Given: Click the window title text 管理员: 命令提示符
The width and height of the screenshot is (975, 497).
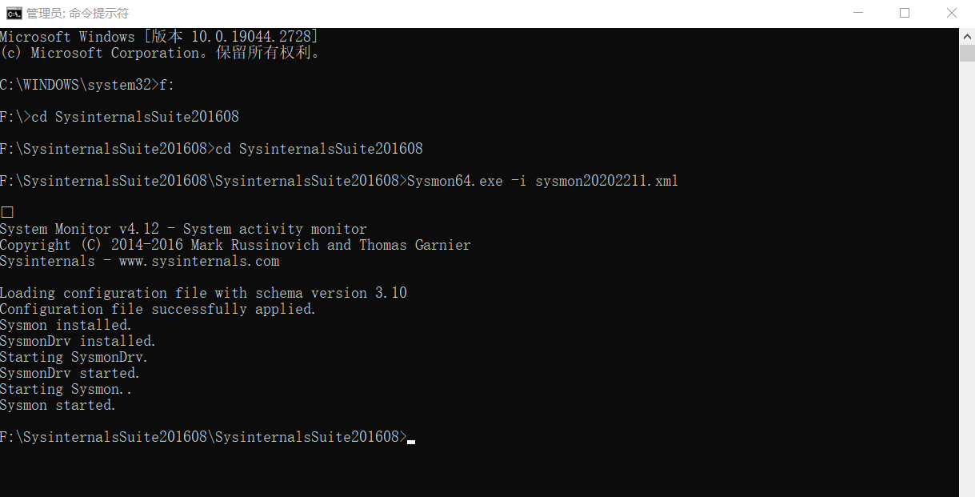Looking at the screenshot, I should [77, 14].
